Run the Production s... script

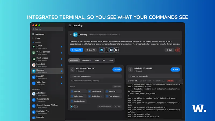[x=78, y=101]
